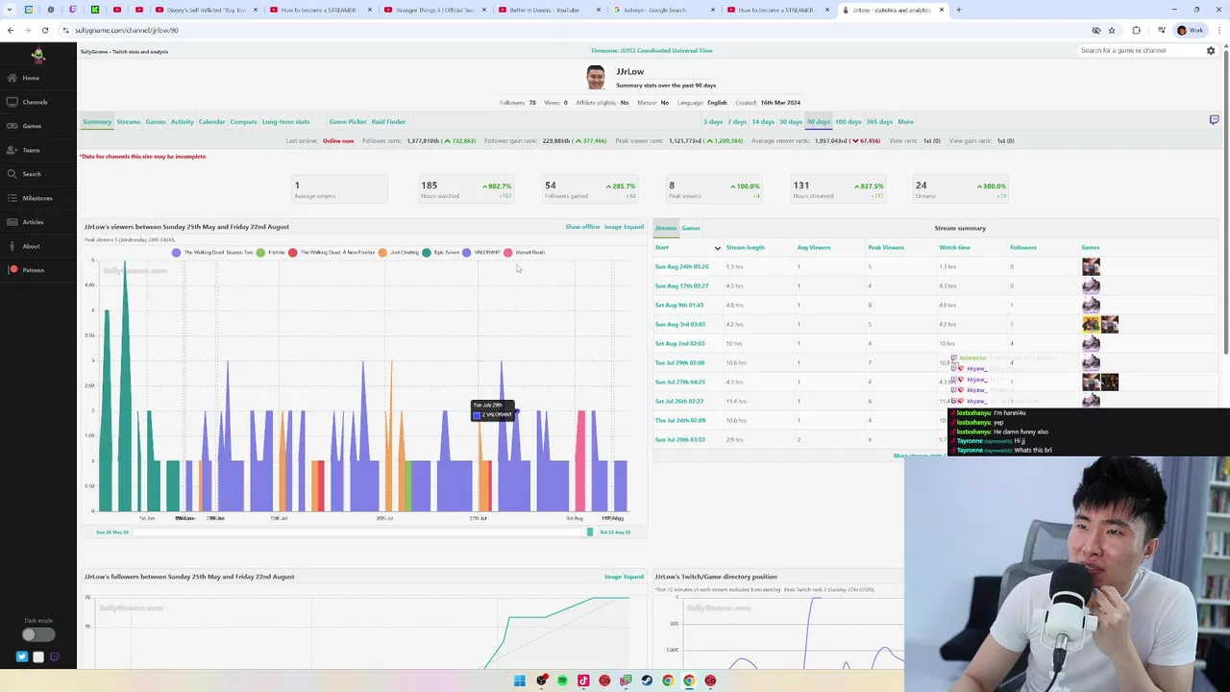Click the SullyGnome logo mascot
This screenshot has height=692, width=1230.
(x=38, y=55)
